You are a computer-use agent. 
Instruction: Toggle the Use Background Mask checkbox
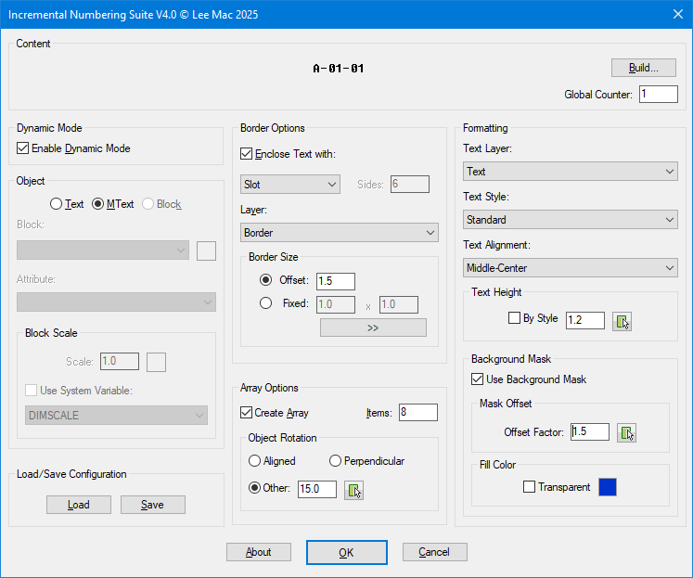click(x=478, y=379)
